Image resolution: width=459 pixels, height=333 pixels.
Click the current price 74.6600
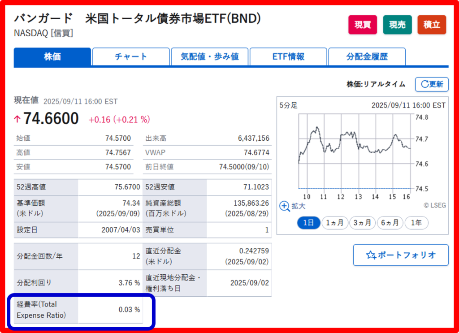click(51, 118)
